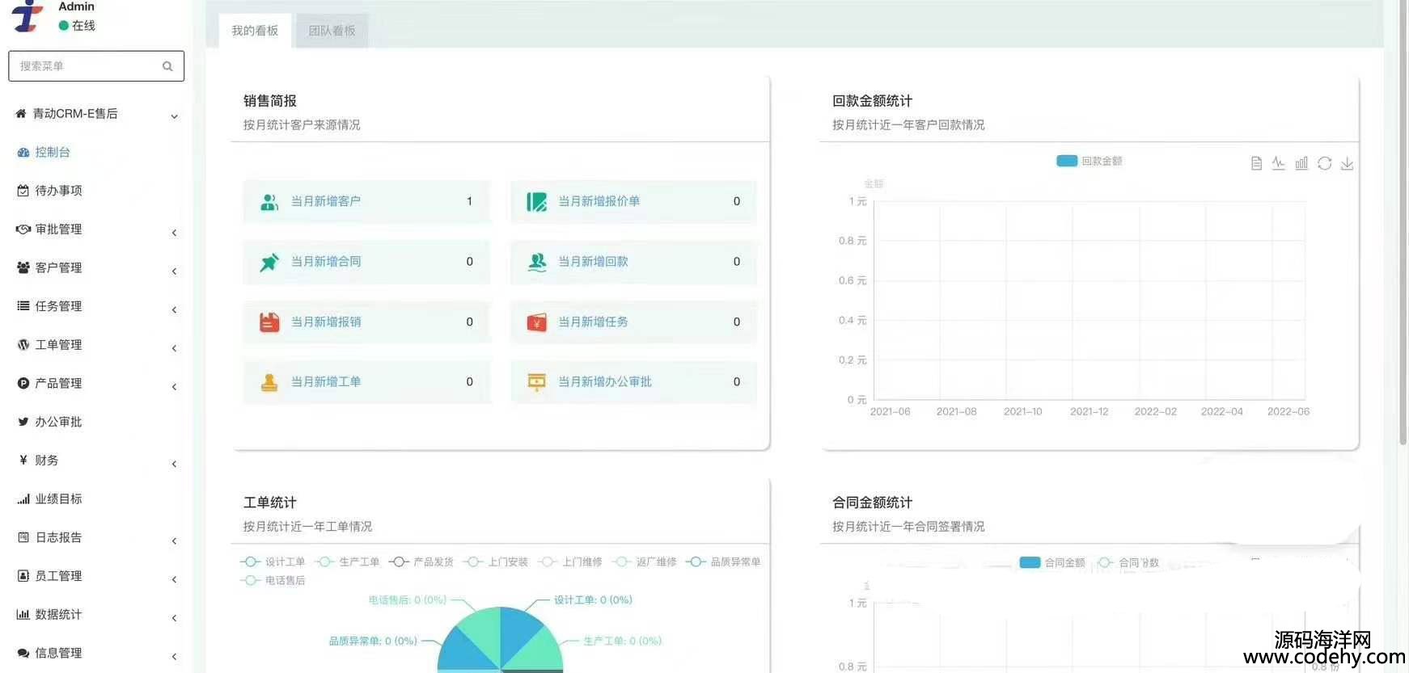Toggle the 回款金额 legend series

click(x=1089, y=161)
